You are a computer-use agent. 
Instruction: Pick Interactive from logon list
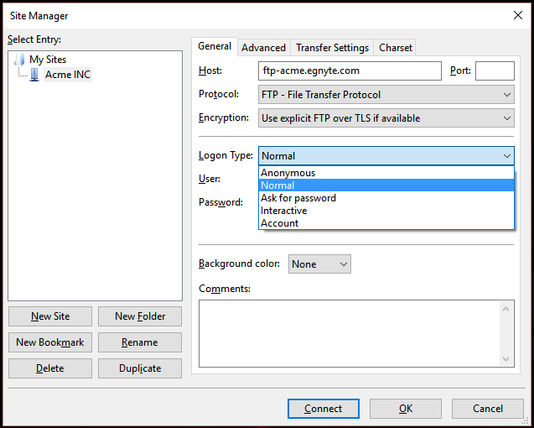pyautogui.click(x=284, y=211)
